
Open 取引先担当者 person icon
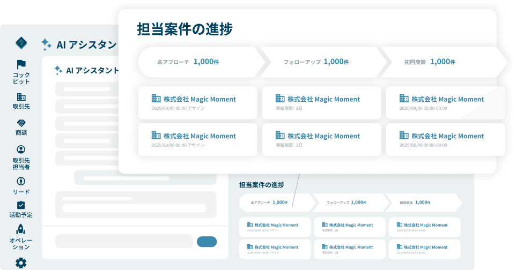tap(21, 149)
